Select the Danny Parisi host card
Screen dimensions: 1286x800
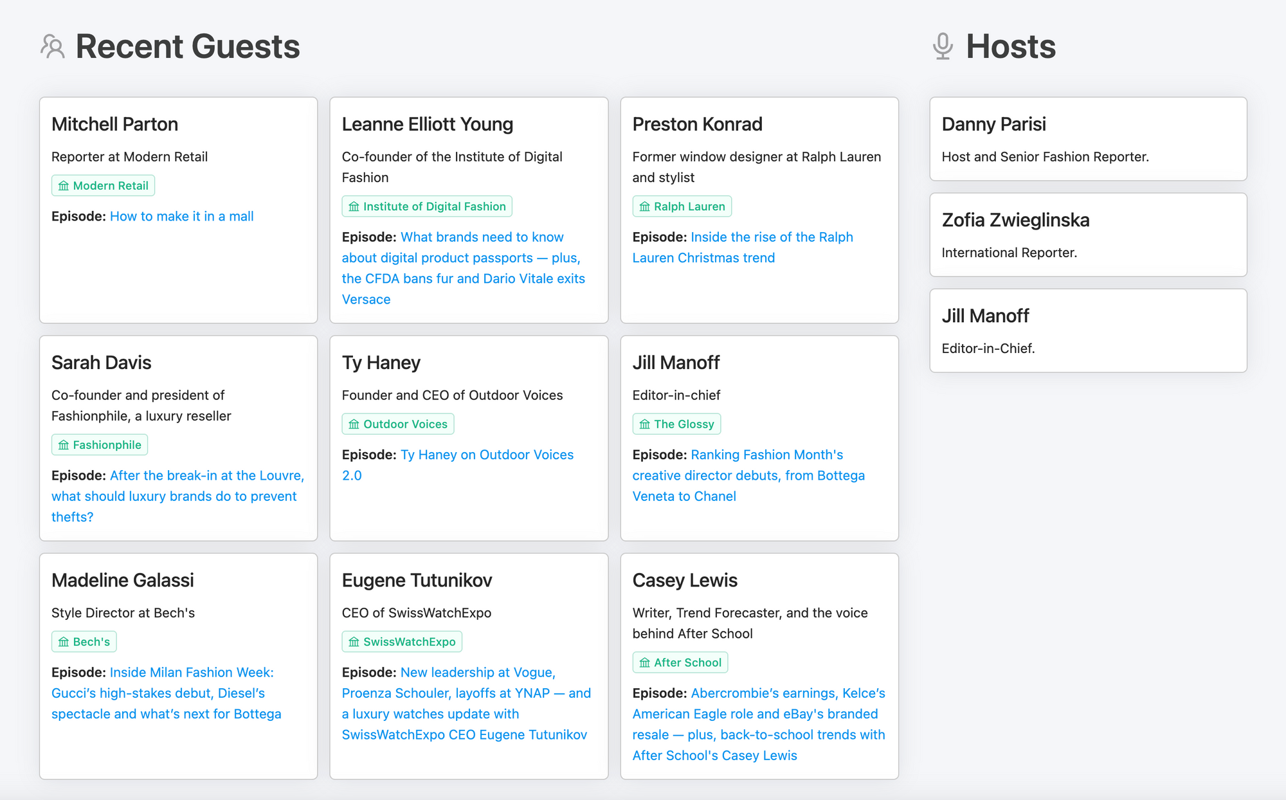pos(1088,139)
